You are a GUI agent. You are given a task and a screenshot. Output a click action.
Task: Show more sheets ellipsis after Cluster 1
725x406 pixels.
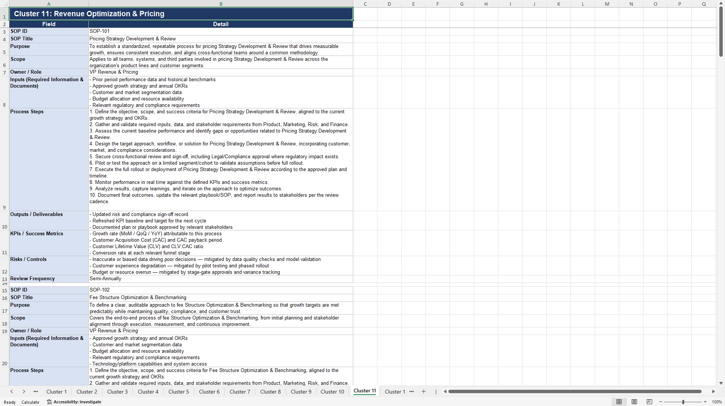411,392
